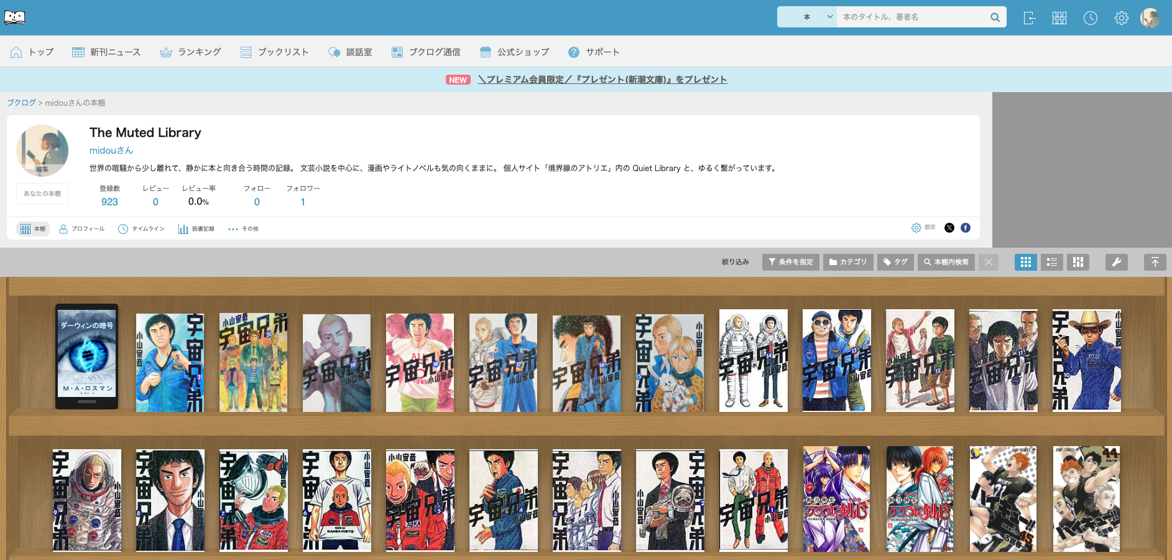Open the bookshelf 設定 gear link
The image size is (1172, 560).
pos(923,228)
